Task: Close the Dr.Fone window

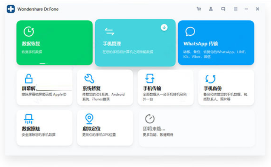Action: click(257, 9)
